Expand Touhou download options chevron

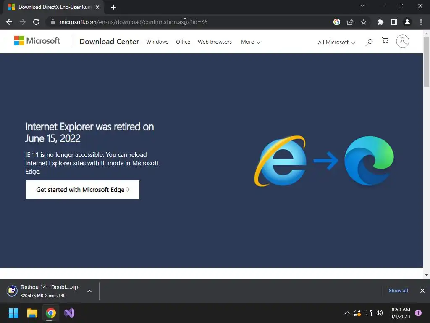pyautogui.click(x=89, y=291)
